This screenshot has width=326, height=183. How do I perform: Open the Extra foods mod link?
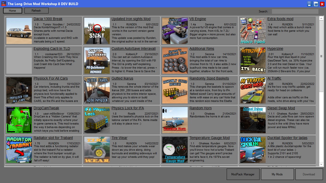pyautogui.click(x=280, y=19)
